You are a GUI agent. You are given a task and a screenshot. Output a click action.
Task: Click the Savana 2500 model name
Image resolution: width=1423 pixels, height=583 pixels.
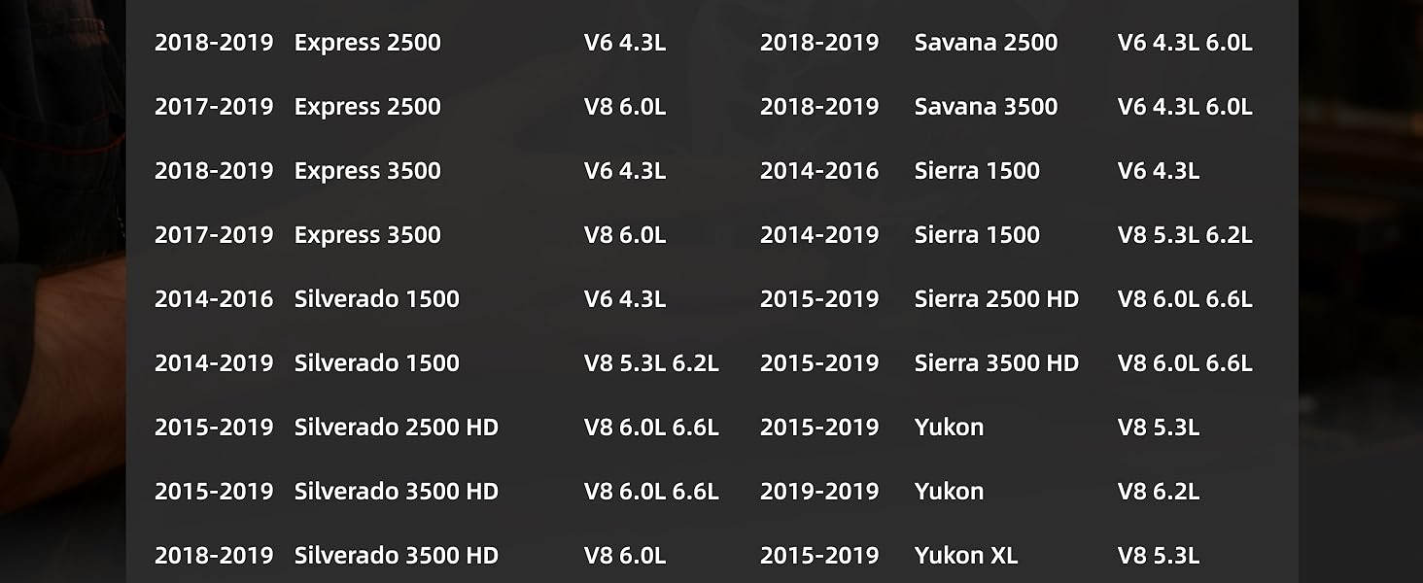tap(986, 43)
